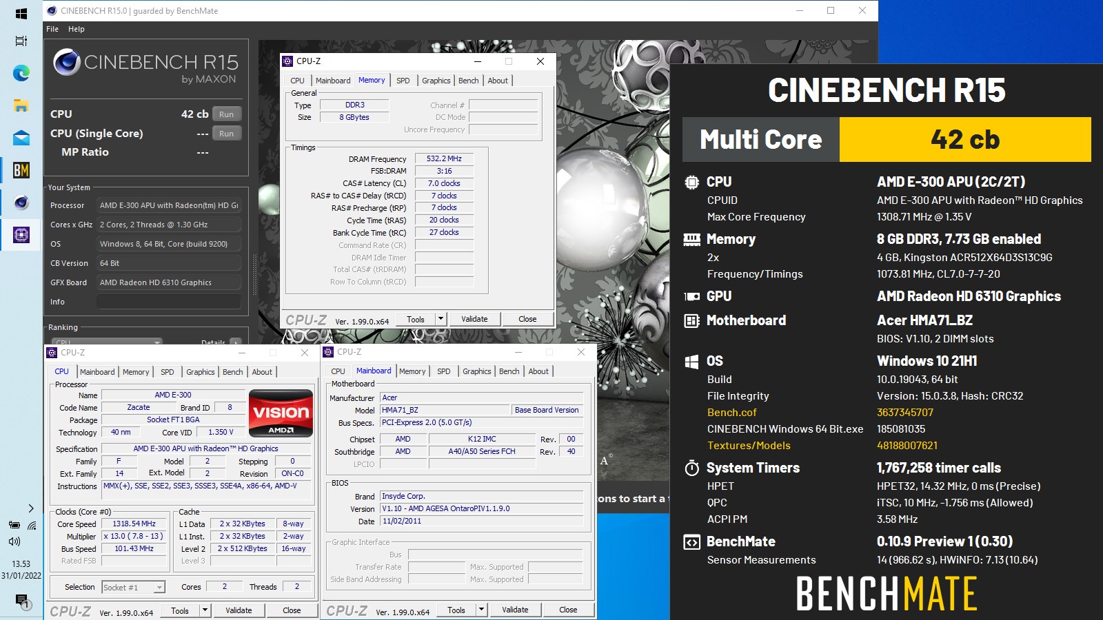Open the notification center icon
The image size is (1103, 620).
pyautogui.click(x=21, y=601)
